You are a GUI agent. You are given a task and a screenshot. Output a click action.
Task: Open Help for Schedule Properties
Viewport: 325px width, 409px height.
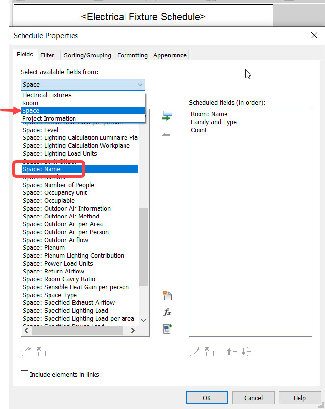click(300, 398)
